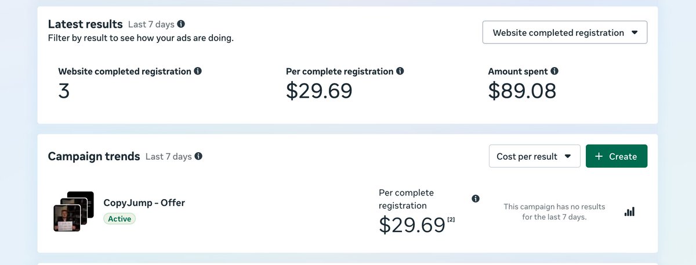Open the Cost per result dropdown

point(534,156)
